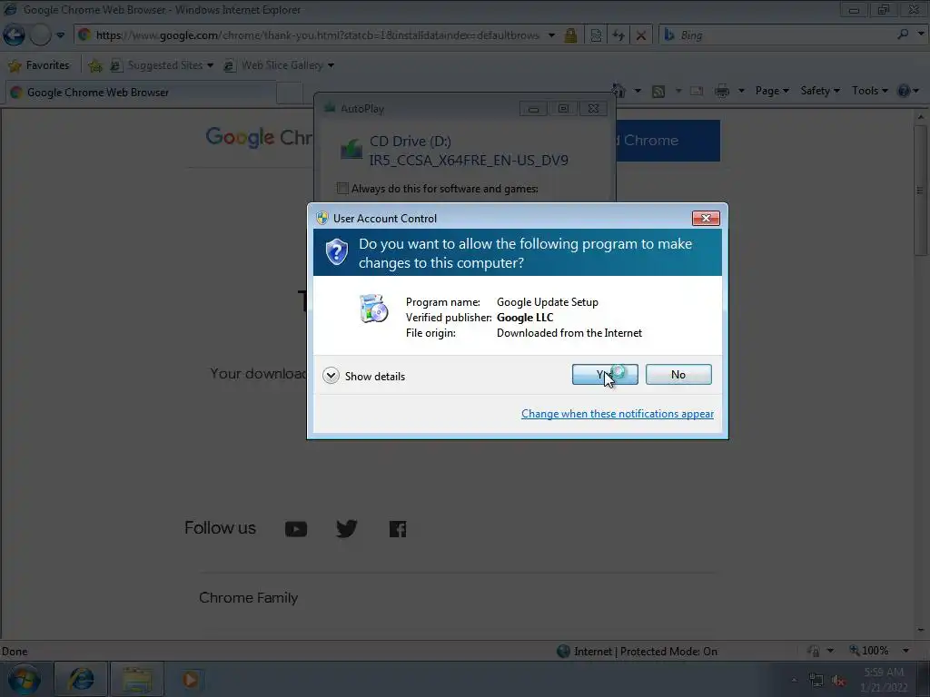The height and width of the screenshot is (697, 930).
Task: Open the Safety menu
Action: click(820, 91)
